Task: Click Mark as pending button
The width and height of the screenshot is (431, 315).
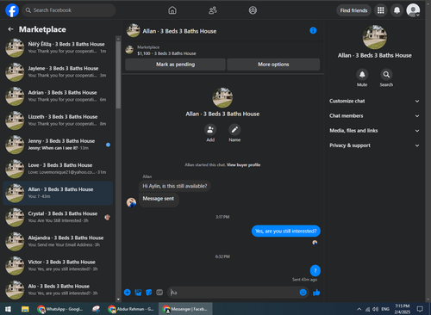Action: [x=175, y=65]
